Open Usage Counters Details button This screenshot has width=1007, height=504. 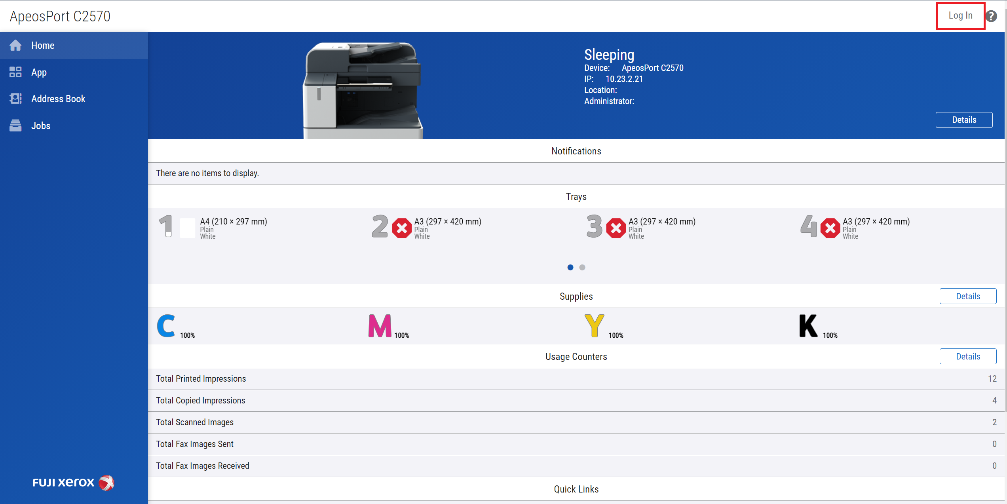(x=968, y=357)
